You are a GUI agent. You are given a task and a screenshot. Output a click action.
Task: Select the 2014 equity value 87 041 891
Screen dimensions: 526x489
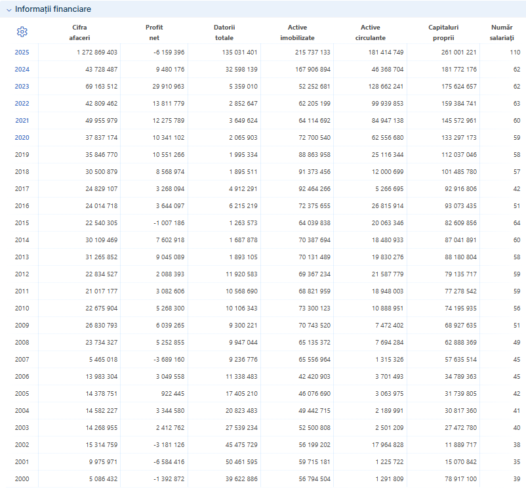point(460,240)
